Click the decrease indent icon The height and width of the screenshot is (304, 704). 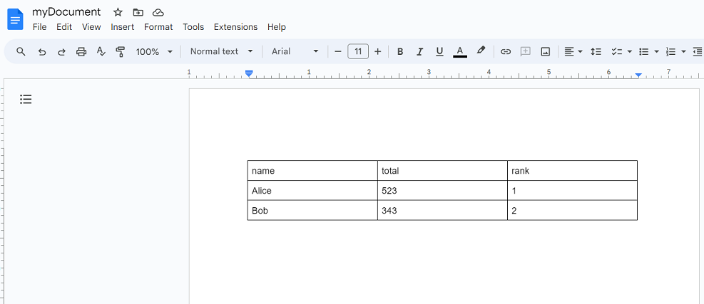pos(698,51)
